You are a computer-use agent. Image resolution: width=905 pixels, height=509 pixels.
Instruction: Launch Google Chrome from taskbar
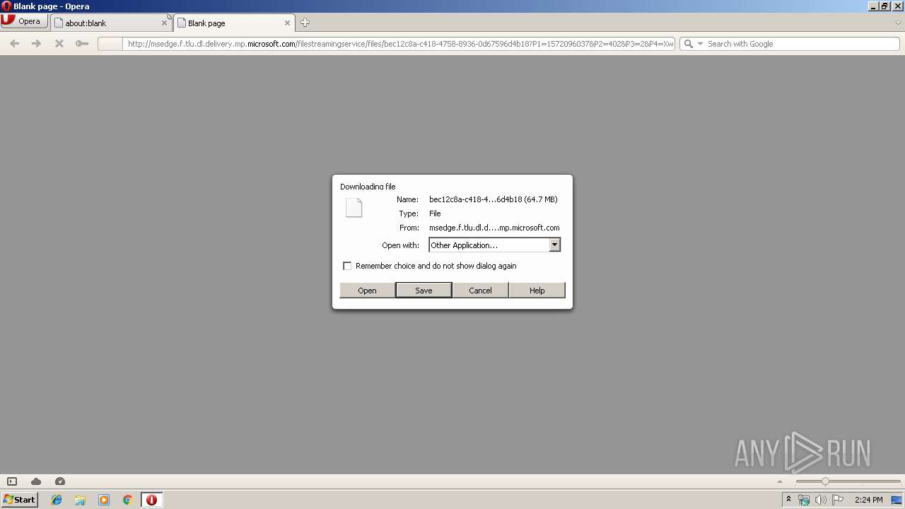click(x=127, y=500)
